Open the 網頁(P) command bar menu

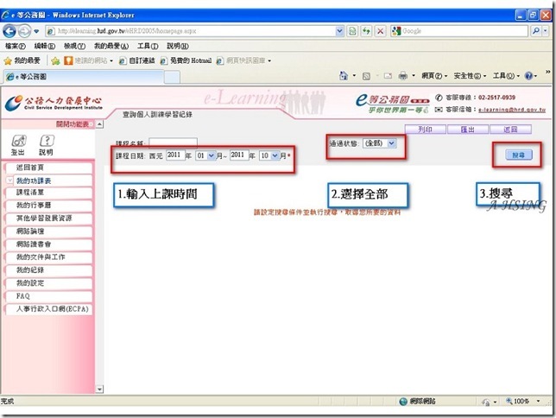coord(434,76)
